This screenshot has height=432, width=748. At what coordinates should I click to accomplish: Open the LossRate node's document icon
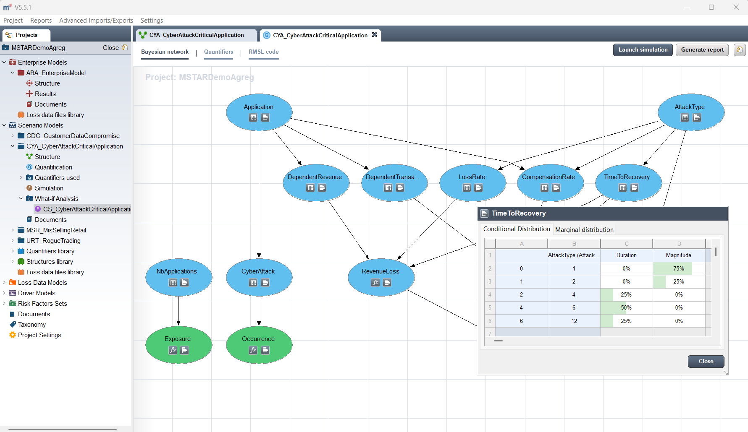[x=478, y=187]
